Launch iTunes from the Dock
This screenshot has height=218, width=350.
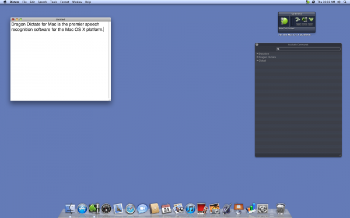[190, 209]
